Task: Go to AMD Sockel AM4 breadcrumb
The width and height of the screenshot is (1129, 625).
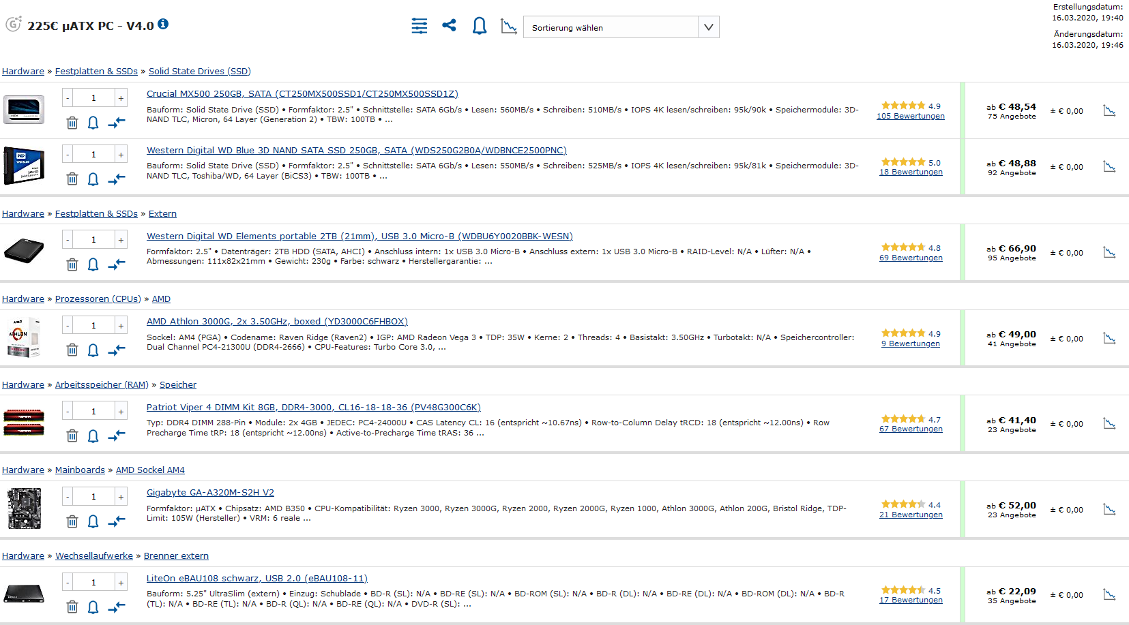Action: coord(150,470)
